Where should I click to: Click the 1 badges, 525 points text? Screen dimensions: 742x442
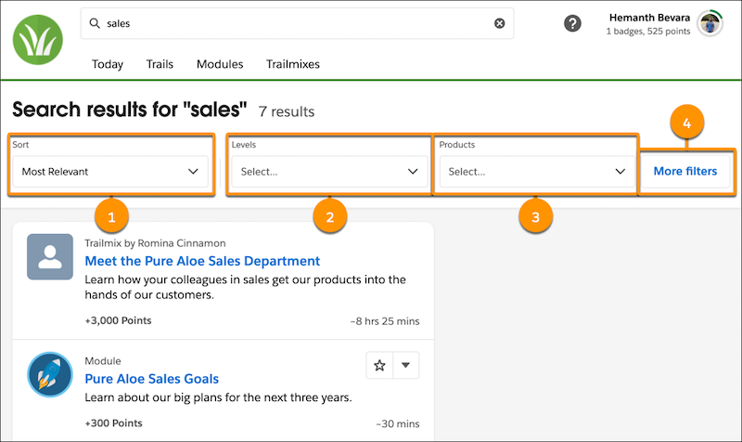click(648, 32)
